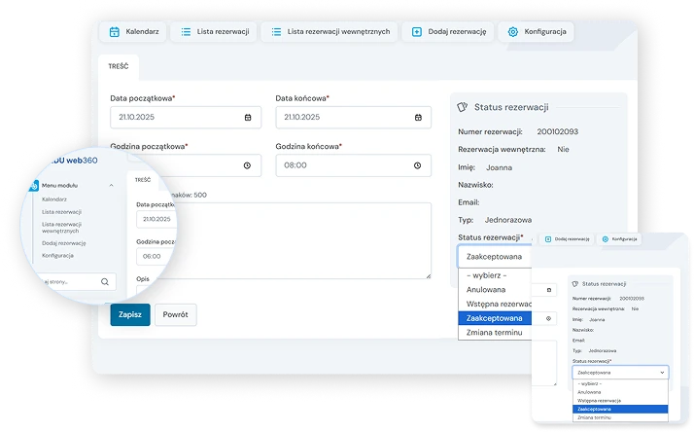Viewport: 694px width, 433px height.
Task: Click the gear icon on the large Konfiguracja button
Action: coord(513,32)
